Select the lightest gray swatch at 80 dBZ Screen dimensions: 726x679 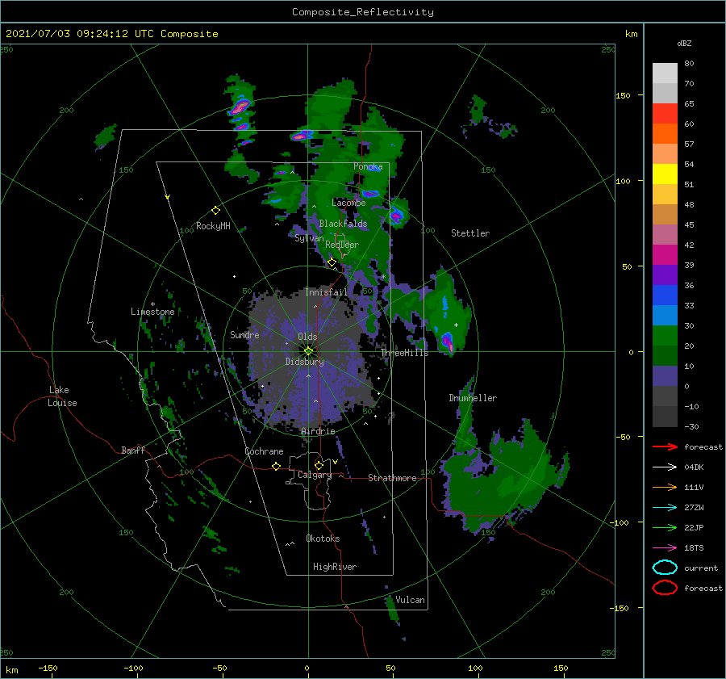[x=665, y=73]
